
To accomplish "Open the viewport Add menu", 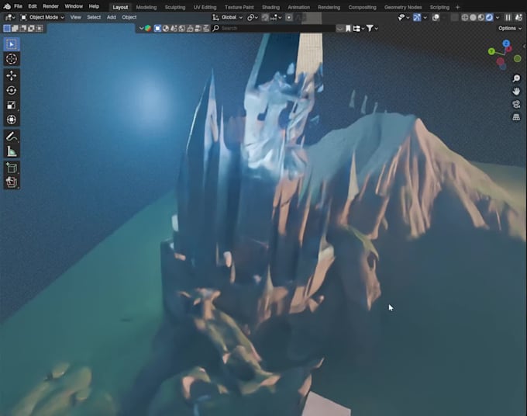I will (x=112, y=17).
